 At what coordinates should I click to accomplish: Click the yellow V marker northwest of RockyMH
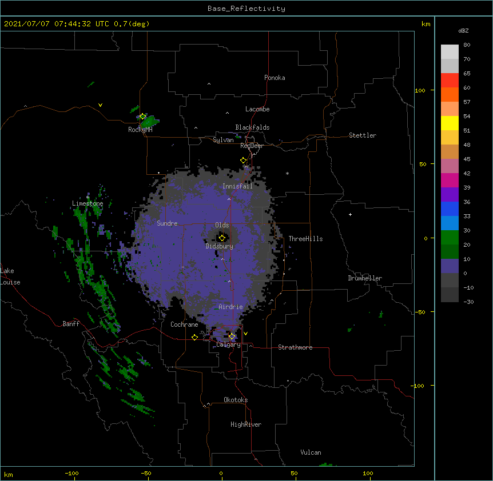[100, 105]
